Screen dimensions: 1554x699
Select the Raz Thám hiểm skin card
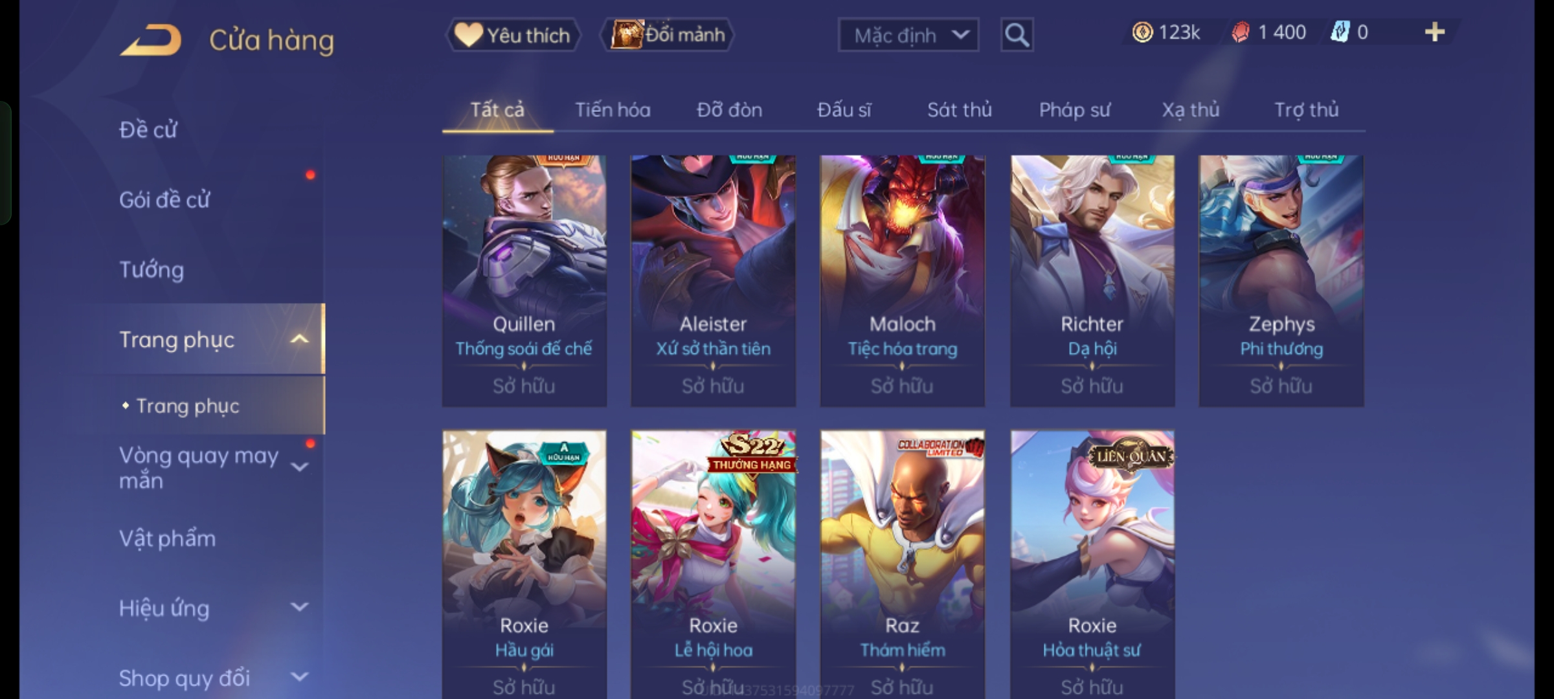click(902, 564)
